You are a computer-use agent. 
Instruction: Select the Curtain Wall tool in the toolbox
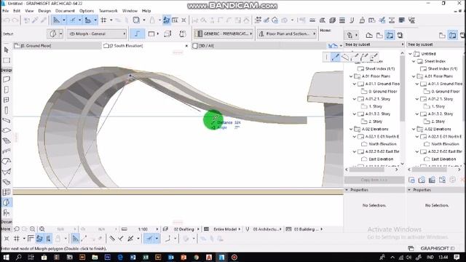7,192
